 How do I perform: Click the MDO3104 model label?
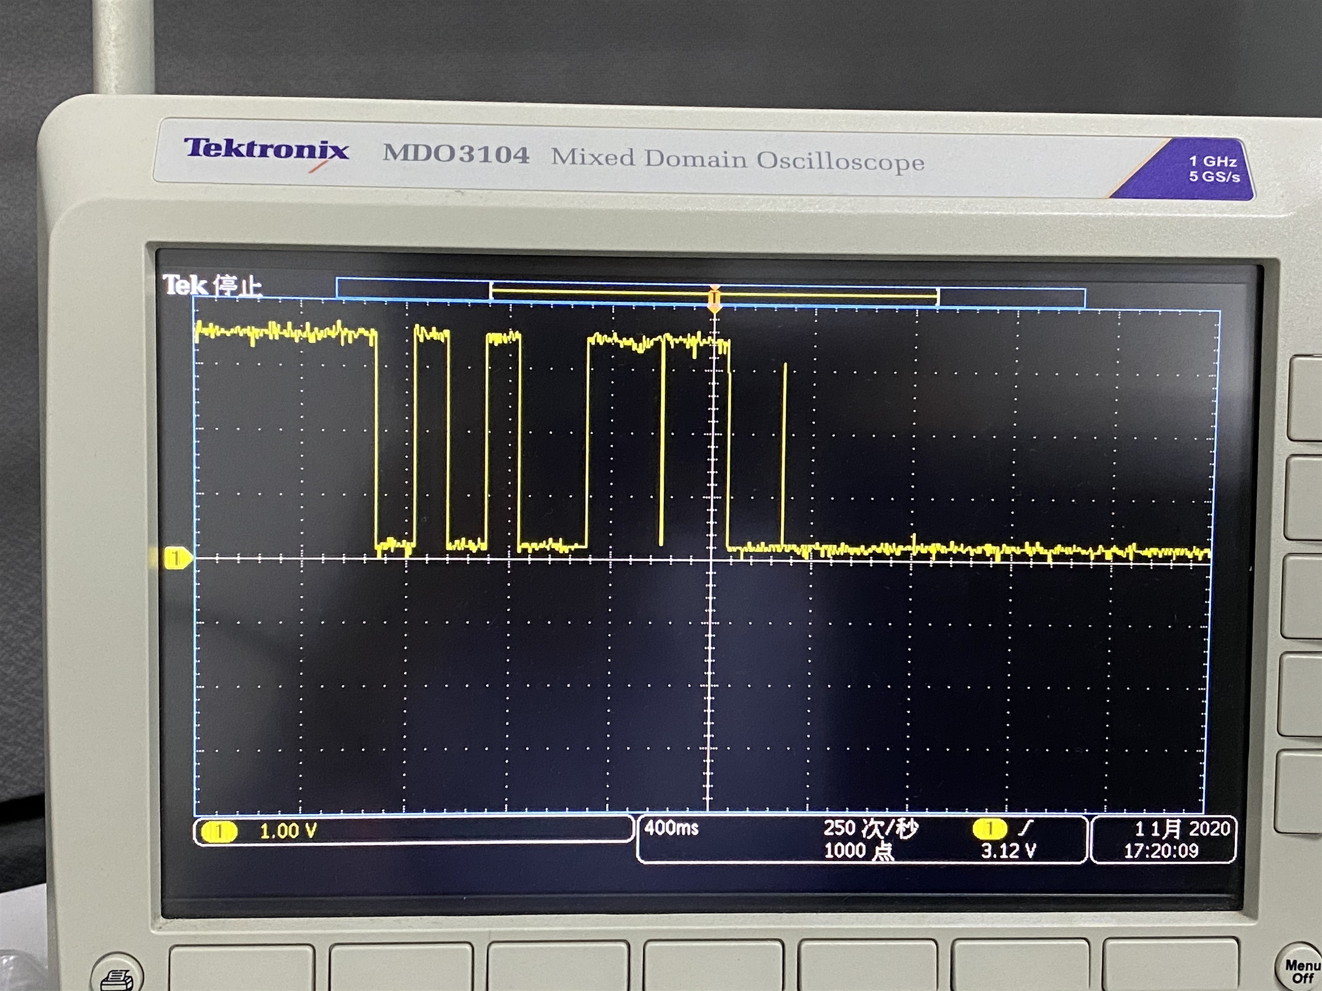coord(456,154)
